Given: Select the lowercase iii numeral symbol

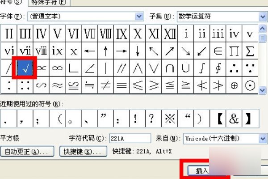Looking at the screenshot, I should click(x=218, y=33).
